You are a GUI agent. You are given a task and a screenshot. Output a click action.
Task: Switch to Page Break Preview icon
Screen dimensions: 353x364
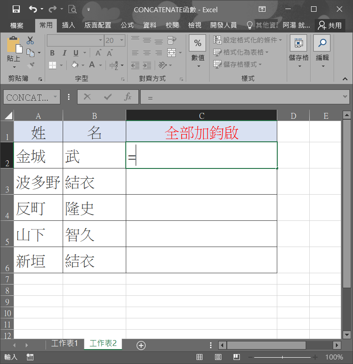tap(236, 357)
